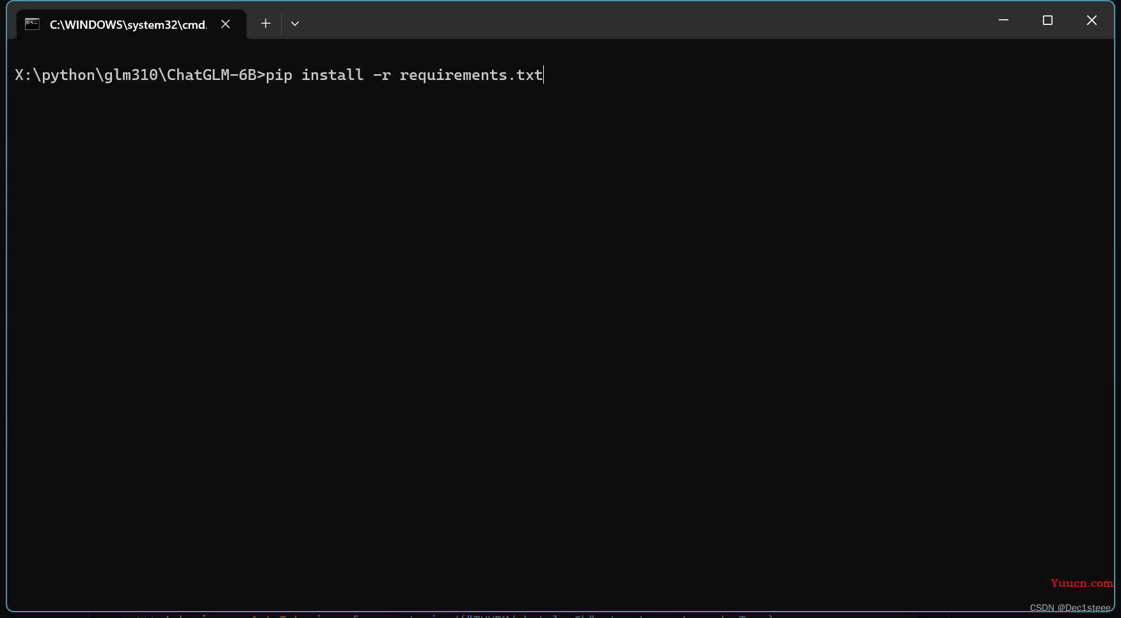The height and width of the screenshot is (618, 1121).
Task: Click the empty black terminal output area
Action: tap(560, 333)
